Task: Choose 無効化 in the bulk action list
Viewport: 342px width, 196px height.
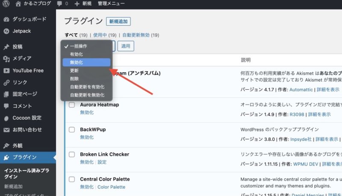Action: (86, 62)
